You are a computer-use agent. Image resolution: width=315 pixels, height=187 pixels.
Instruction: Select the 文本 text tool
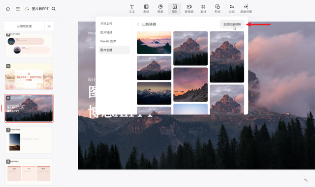132,9
